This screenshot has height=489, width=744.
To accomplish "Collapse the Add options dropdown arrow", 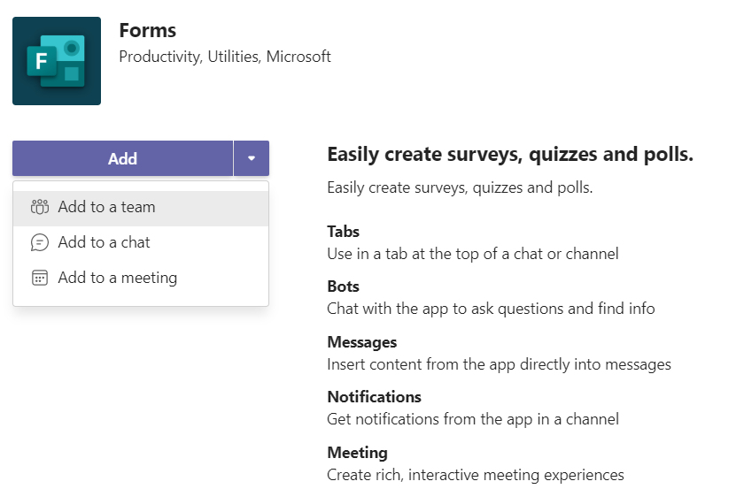I will [x=252, y=158].
